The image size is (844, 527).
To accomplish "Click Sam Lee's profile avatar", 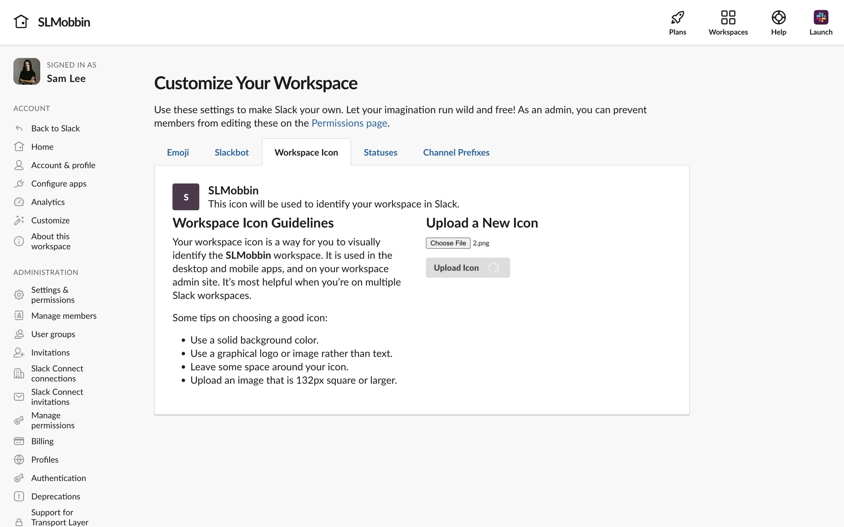I will point(27,72).
